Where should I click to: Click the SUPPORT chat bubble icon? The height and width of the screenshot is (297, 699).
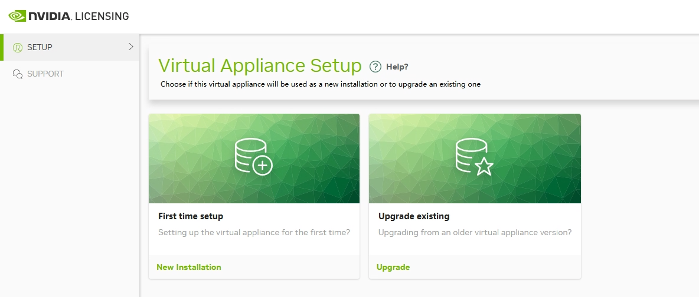pos(18,74)
